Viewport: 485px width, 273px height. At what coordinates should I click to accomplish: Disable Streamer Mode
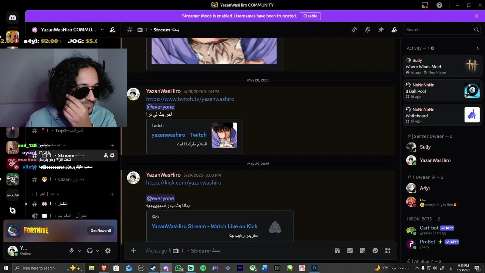(x=310, y=16)
